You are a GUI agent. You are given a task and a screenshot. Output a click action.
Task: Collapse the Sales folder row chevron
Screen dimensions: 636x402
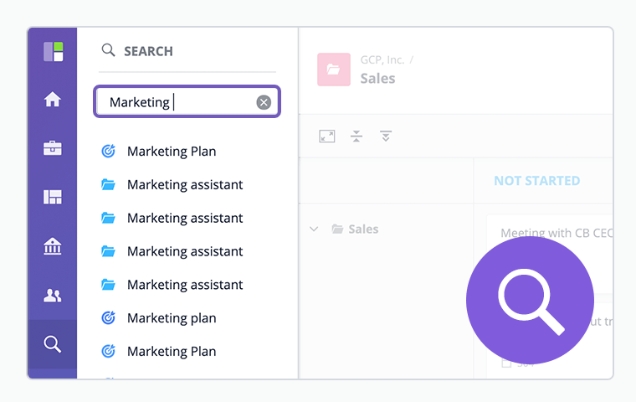[x=314, y=229]
